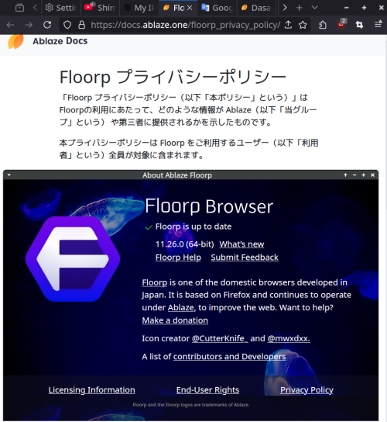Open contributors and Developers list link
The height and width of the screenshot is (422, 387).
tap(229, 356)
